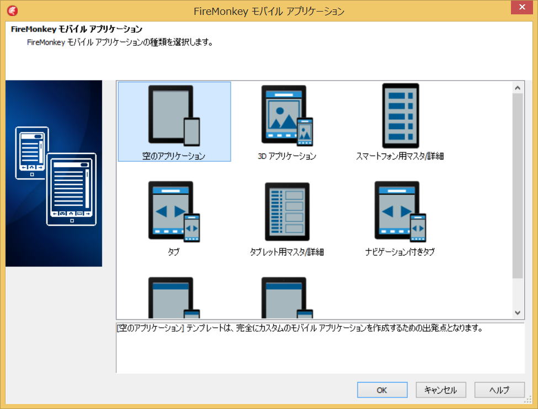Pick the タブ template icon
Viewport: 538px width, 409px height.
pyautogui.click(x=174, y=212)
